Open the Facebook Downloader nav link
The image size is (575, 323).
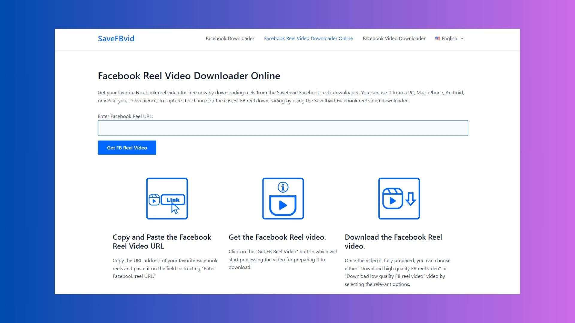230,38
